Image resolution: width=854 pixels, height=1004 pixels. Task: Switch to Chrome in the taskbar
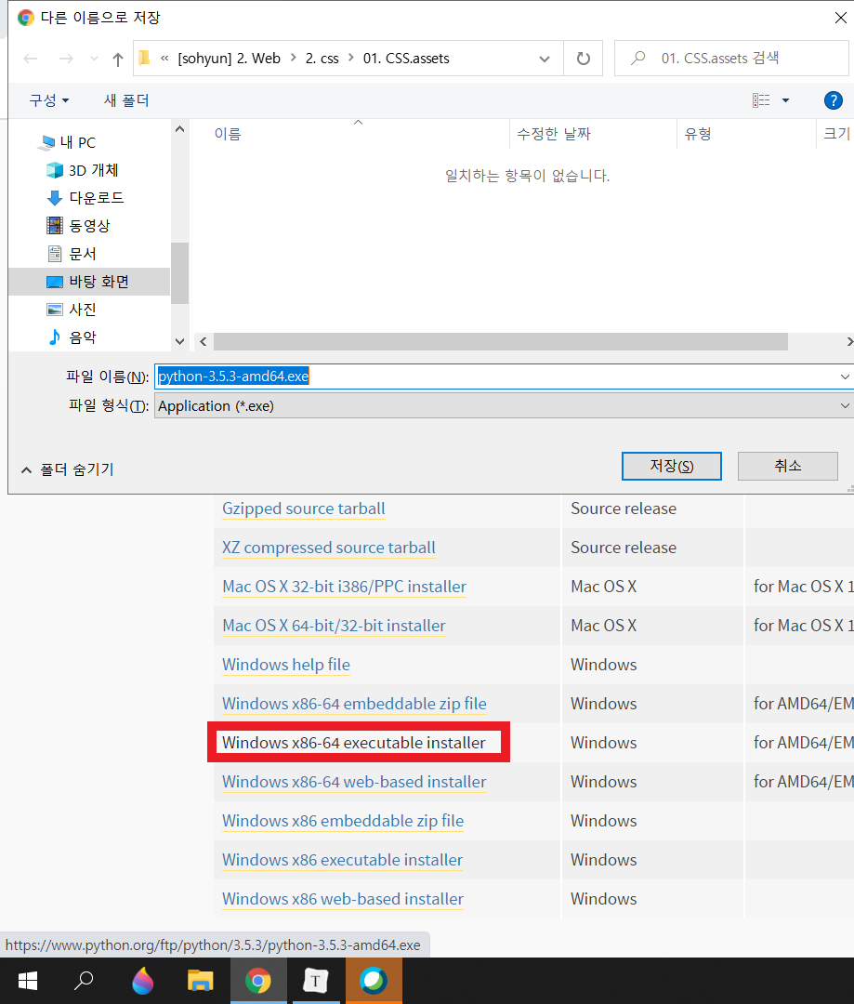(x=258, y=981)
